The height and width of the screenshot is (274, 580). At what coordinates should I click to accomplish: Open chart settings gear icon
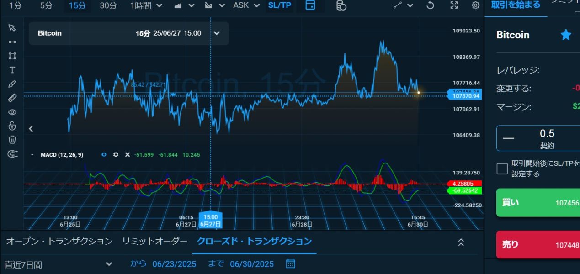click(476, 5)
